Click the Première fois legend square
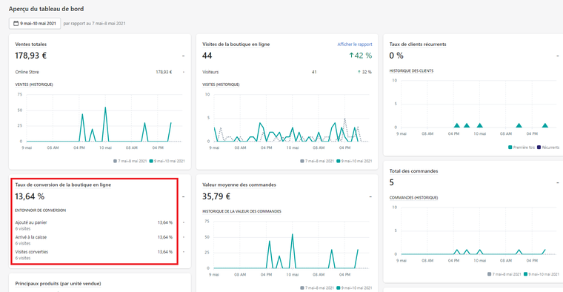This screenshot has height=292, width=563. 510,147
